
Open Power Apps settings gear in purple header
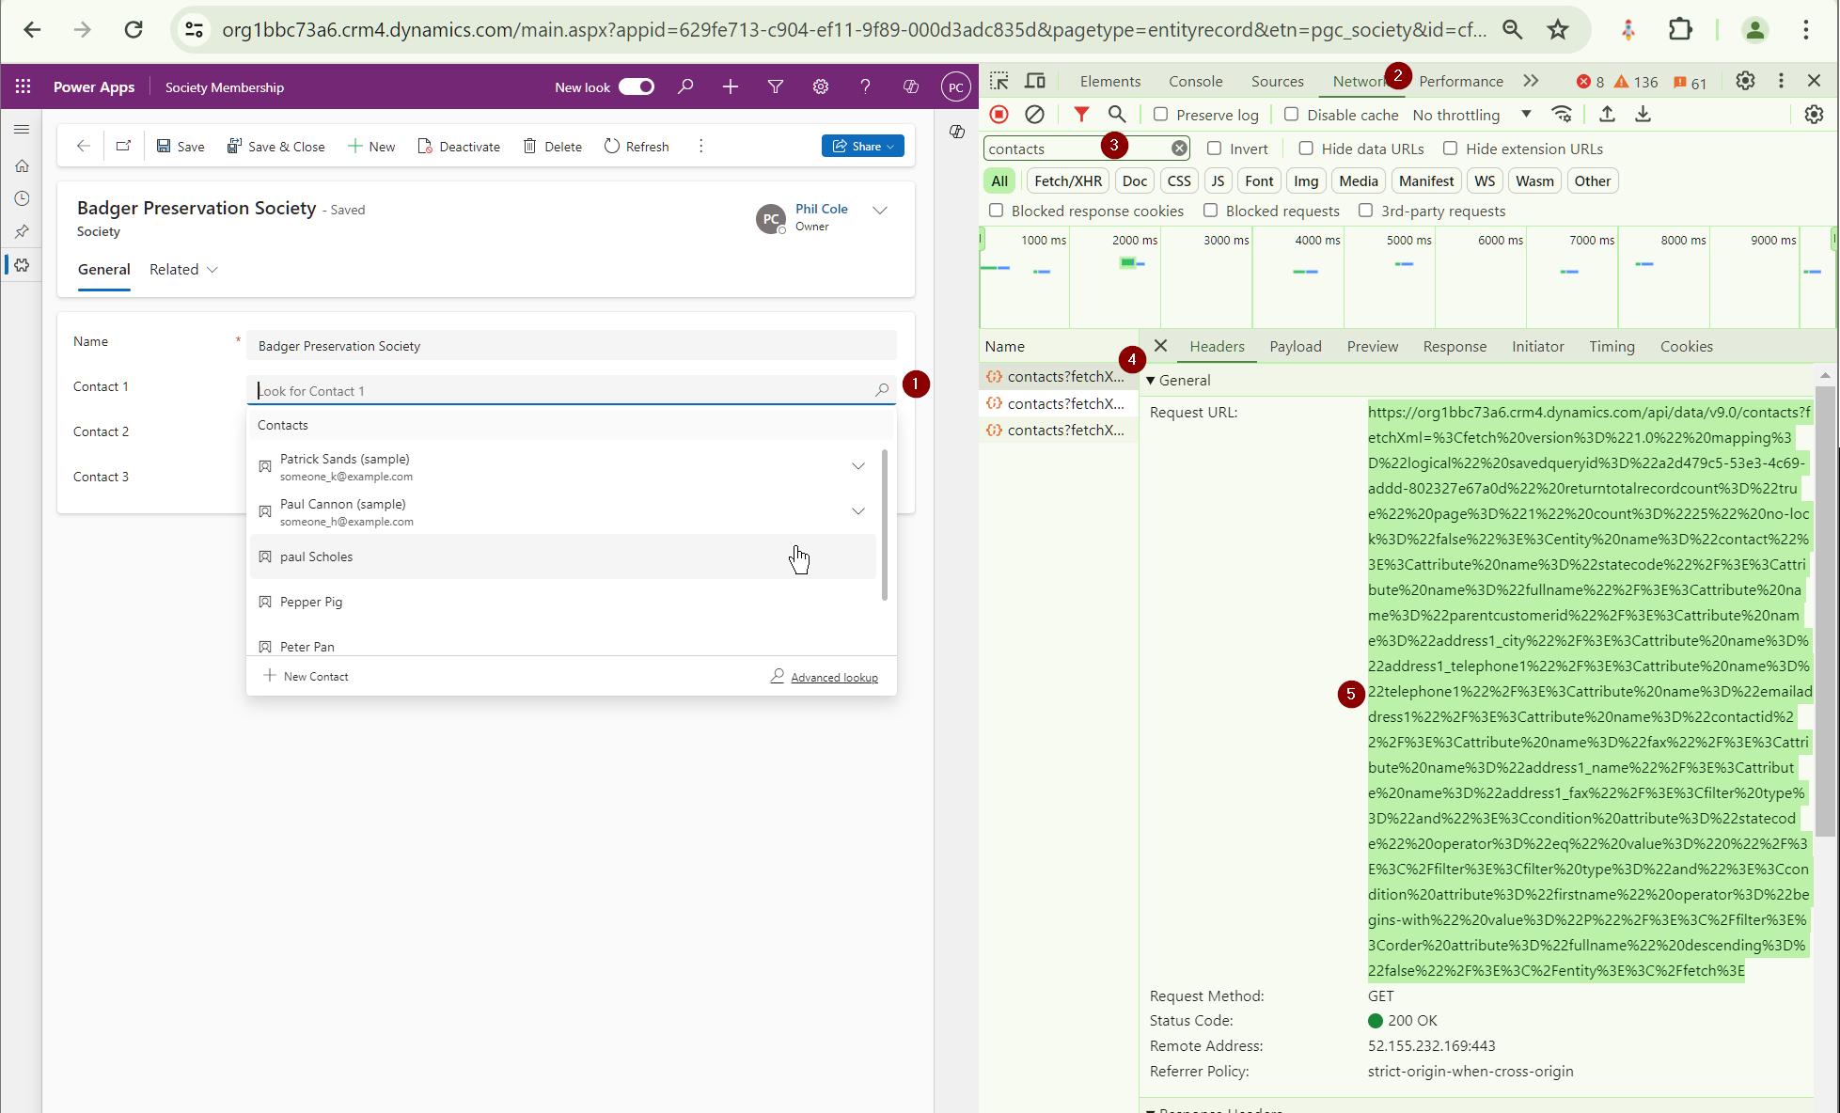click(x=821, y=86)
